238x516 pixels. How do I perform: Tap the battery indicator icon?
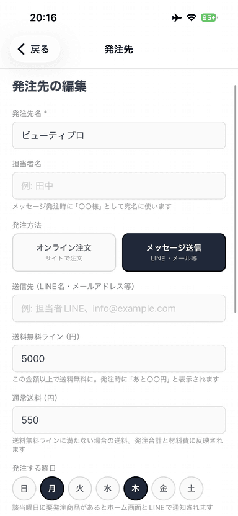pos(209,18)
